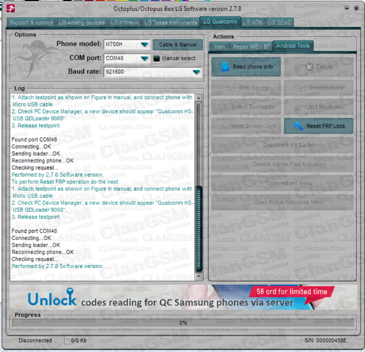Click the Cable & Manual button
This screenshot has width=365, height=352.
178,45
